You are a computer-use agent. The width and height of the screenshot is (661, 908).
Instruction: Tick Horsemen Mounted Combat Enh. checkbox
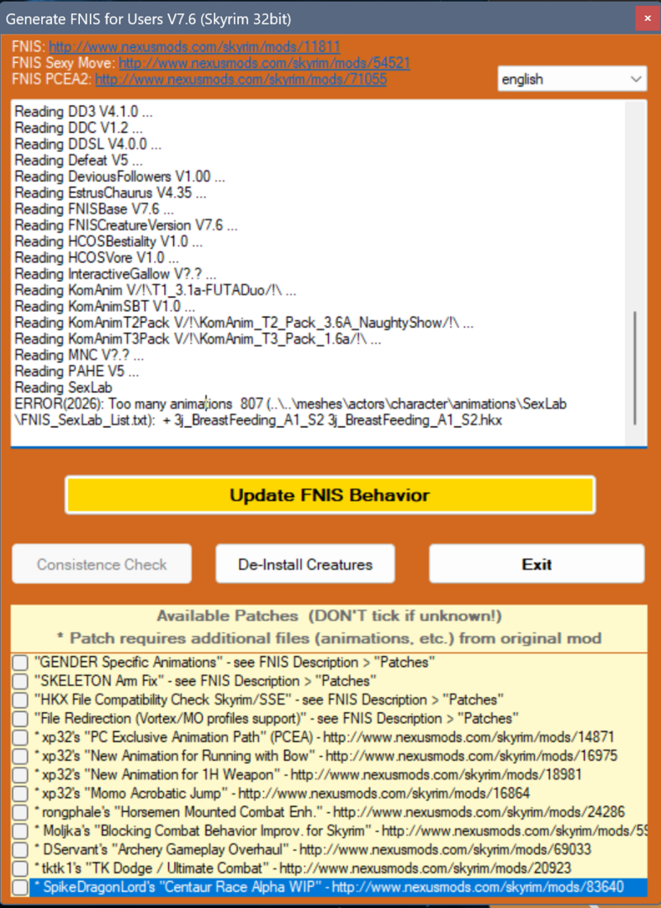click(x=20, y=812)
